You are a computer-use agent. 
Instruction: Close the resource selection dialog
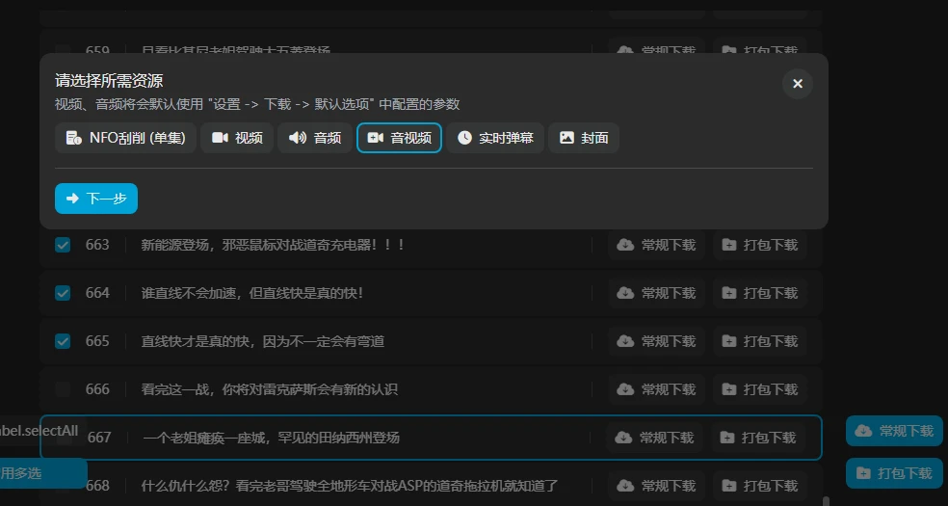[x=797, y=84]
